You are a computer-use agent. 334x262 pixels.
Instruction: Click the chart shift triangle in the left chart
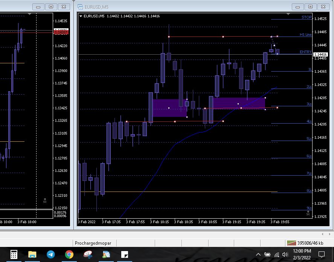pyautogui.click(x=30, y=14)
